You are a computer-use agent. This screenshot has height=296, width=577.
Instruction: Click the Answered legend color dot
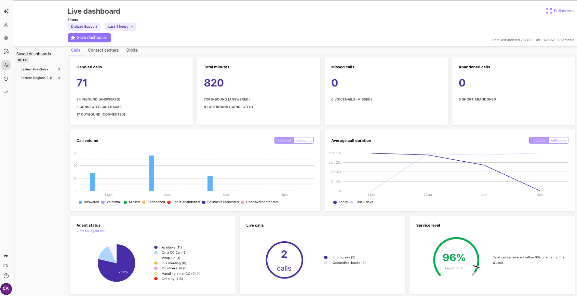click(80, 202)
